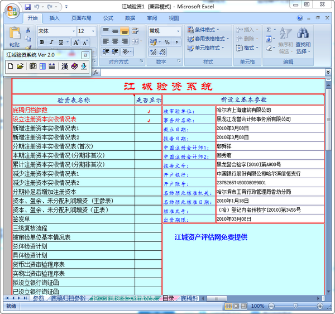Open text orientation options

click(127, 51)
